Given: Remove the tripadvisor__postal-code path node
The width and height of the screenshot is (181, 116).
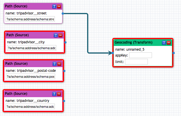Looking at the screenshot, I should coord(59,64).
